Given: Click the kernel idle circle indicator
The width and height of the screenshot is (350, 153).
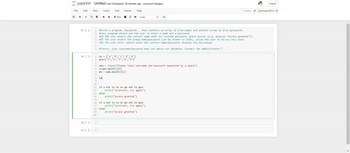Looking at the screenshot, I should pos(277,11).
